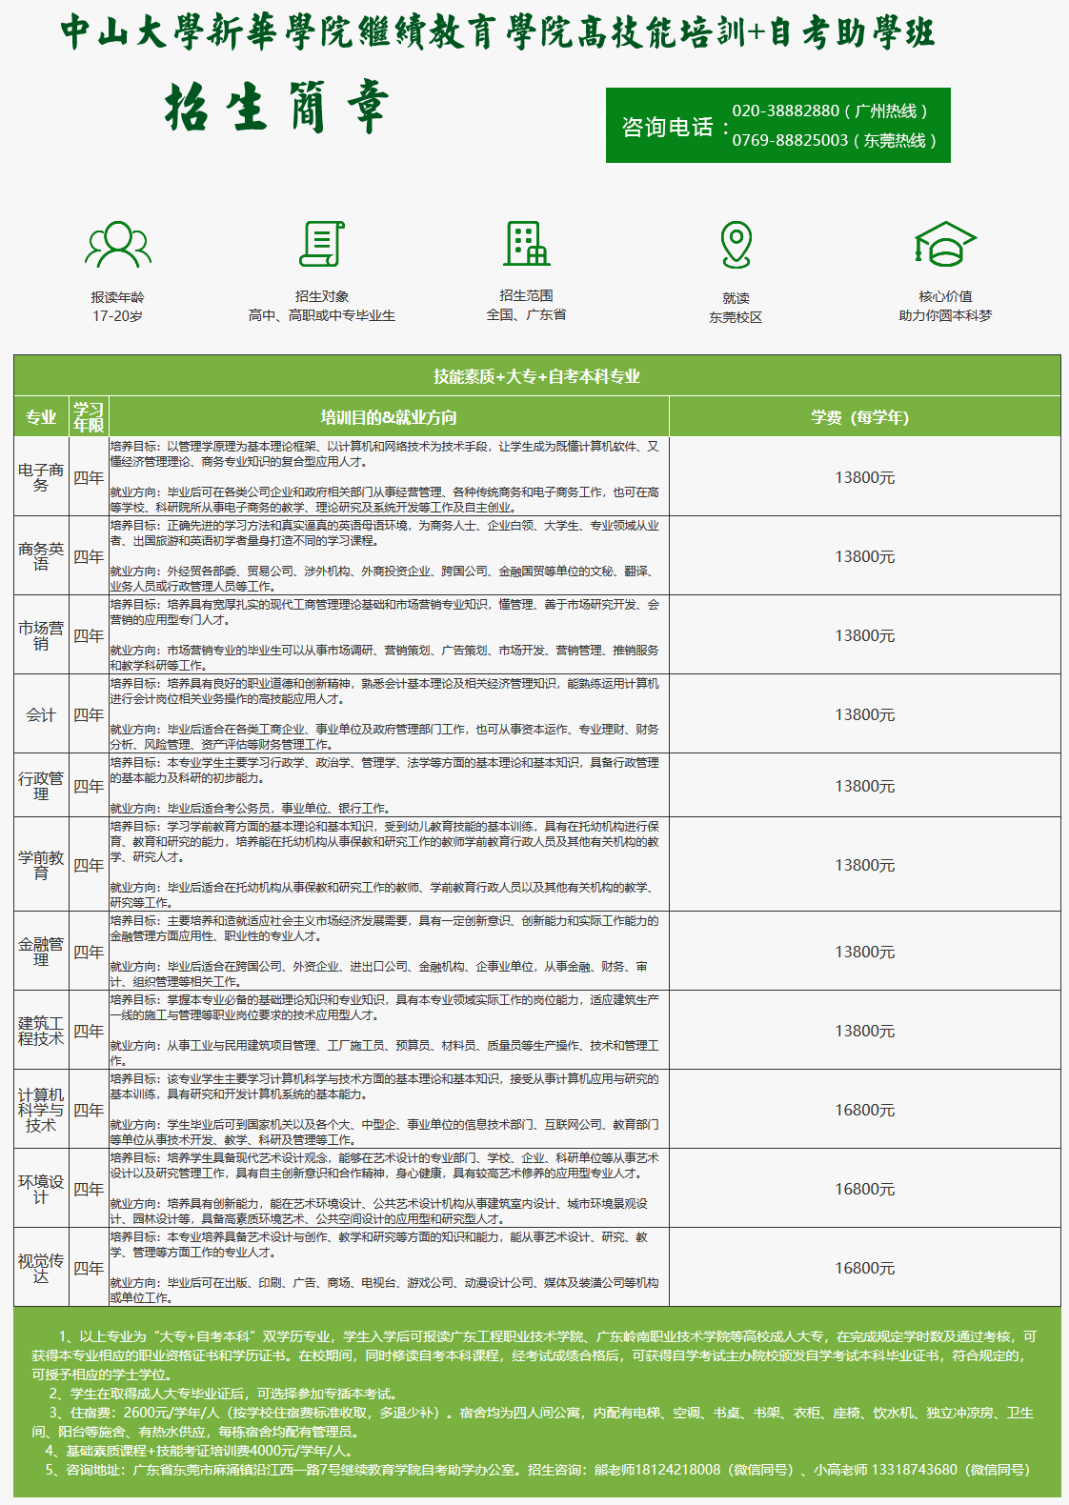1069x1505 pixels.
Task: Click the people group icon above 报读年龄
Action: pos(118,244)
